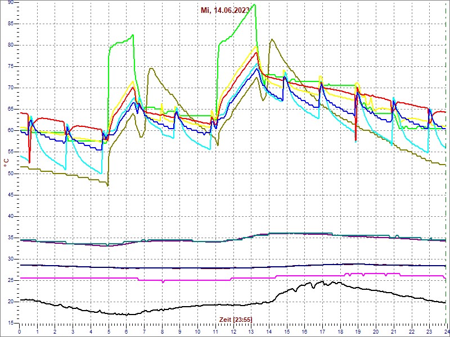Click hour 9 on the time axis

(x=179, y=331)
